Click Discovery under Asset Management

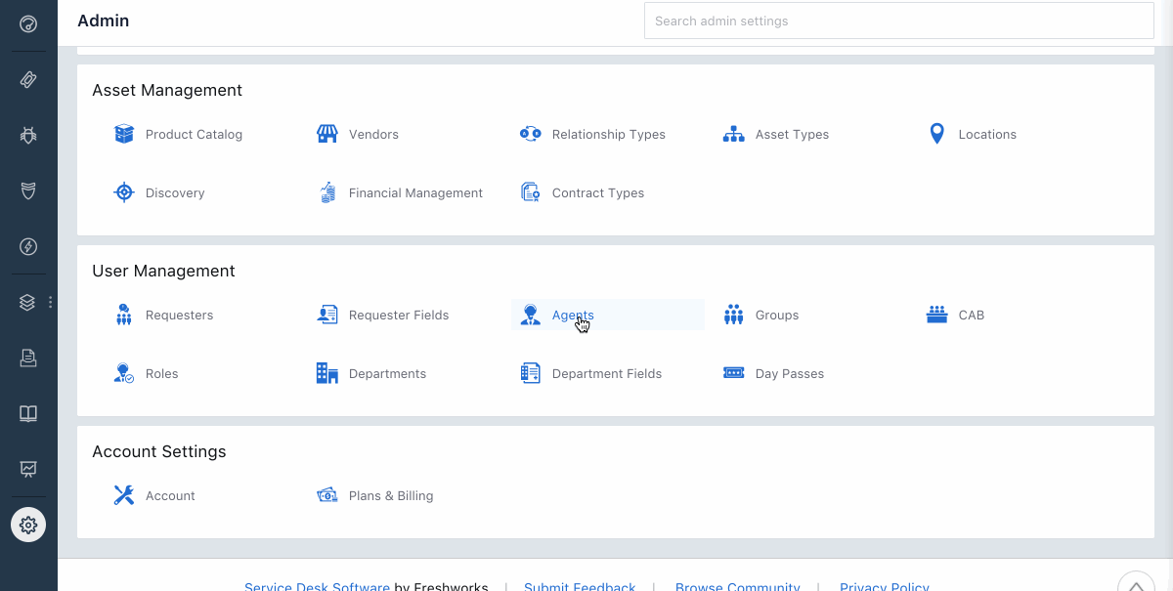[175, 192]
